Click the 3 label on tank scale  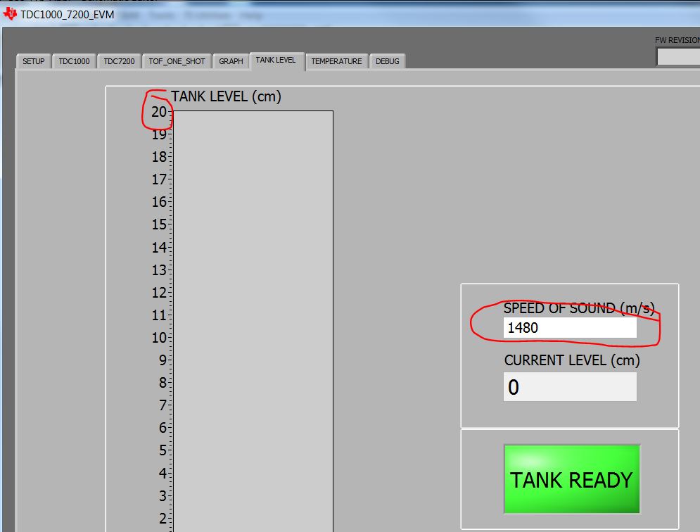(163, 496)
